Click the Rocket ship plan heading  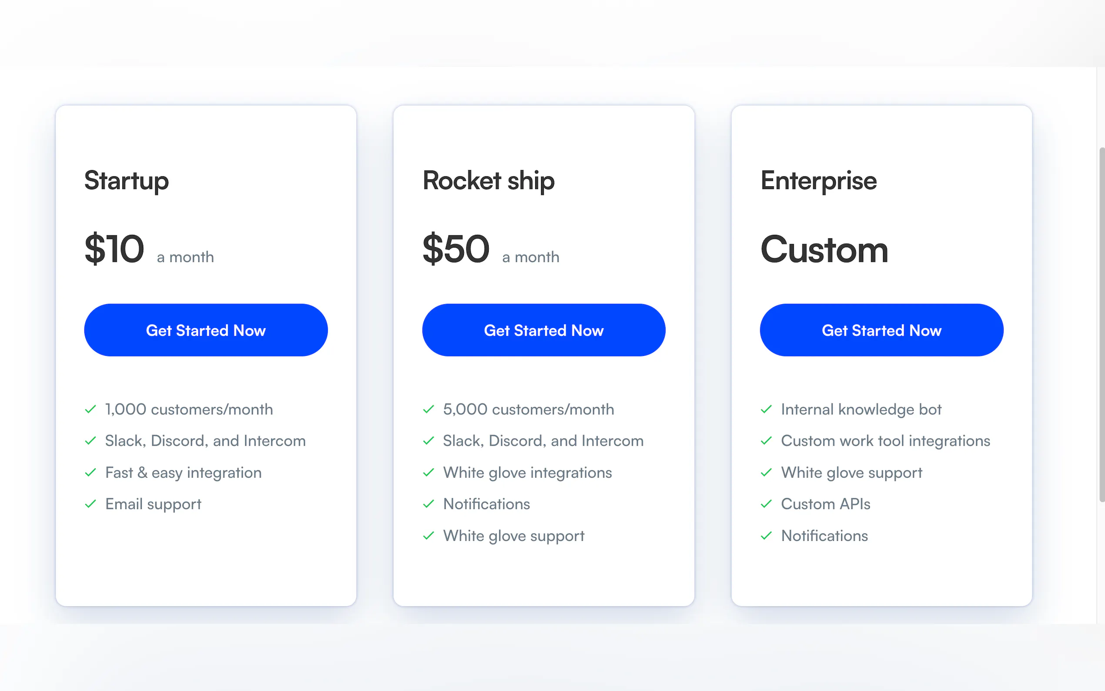[488, 181]
